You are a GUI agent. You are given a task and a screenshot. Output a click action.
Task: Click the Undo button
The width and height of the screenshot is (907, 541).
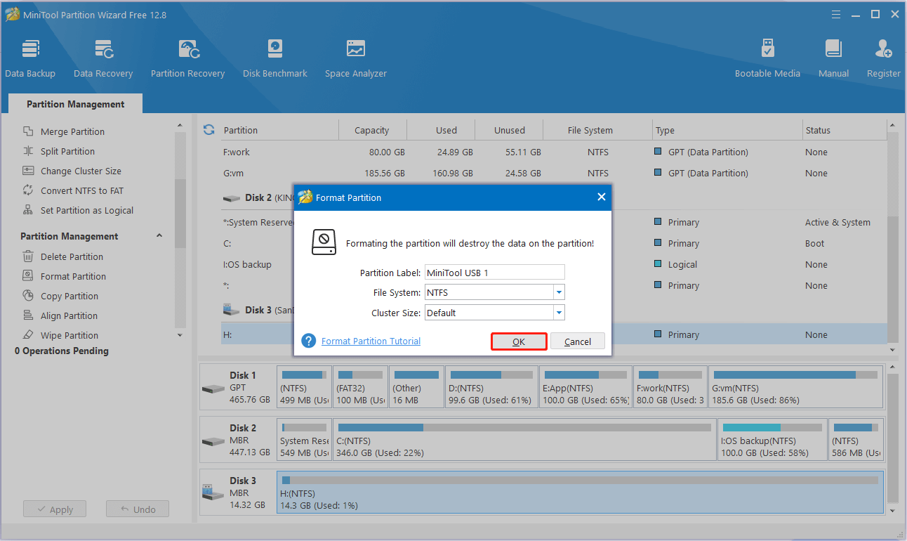(138, 509)
